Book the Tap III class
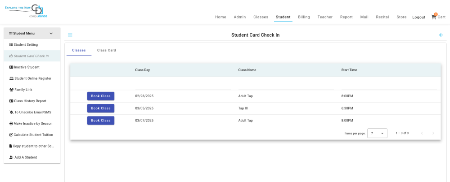The image size is (450, 182). coord(101,108)
